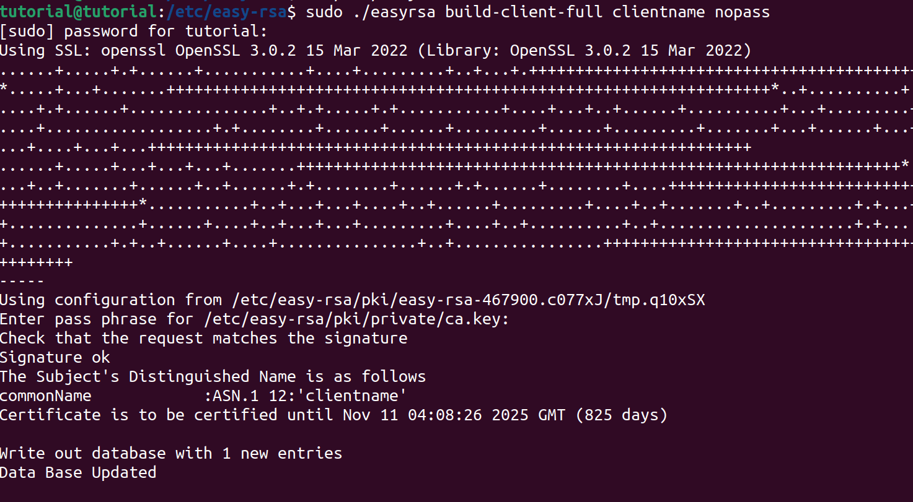This screenshot has height=502, width=913.
Task: Click the commonName field label
Action: click(x=45, y=396)
